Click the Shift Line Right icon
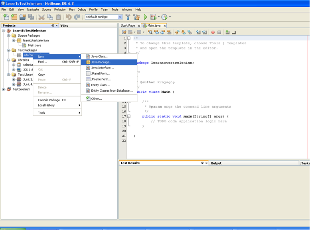Image resolution: width=310 pixels, height=230 pixels. point(204,32)
